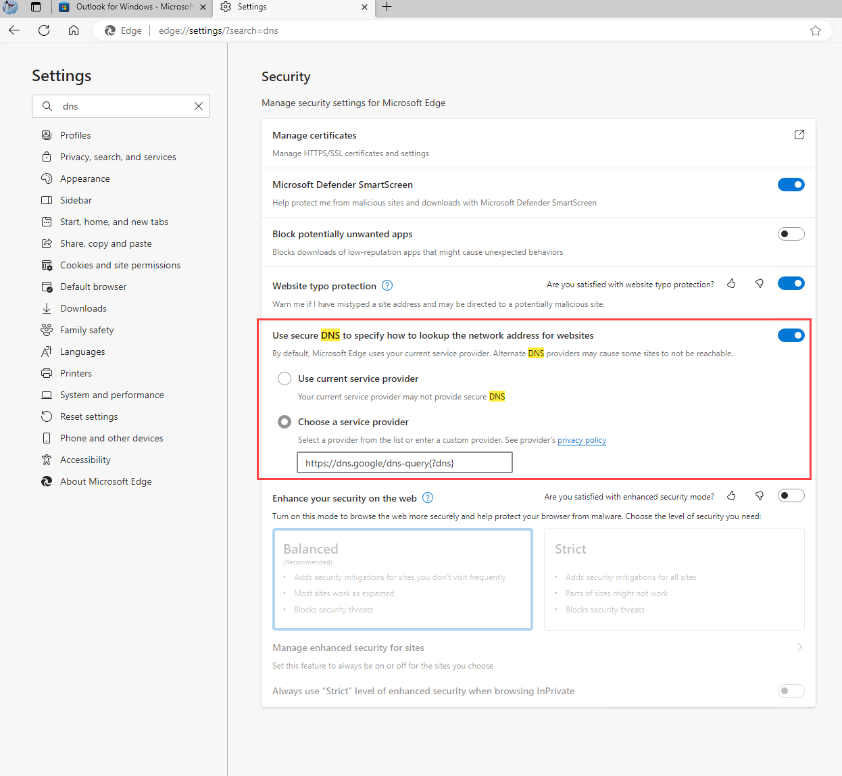Open a new tab with plus icon
The width and height of the screenshot is (842, 776).
[387, 7]
